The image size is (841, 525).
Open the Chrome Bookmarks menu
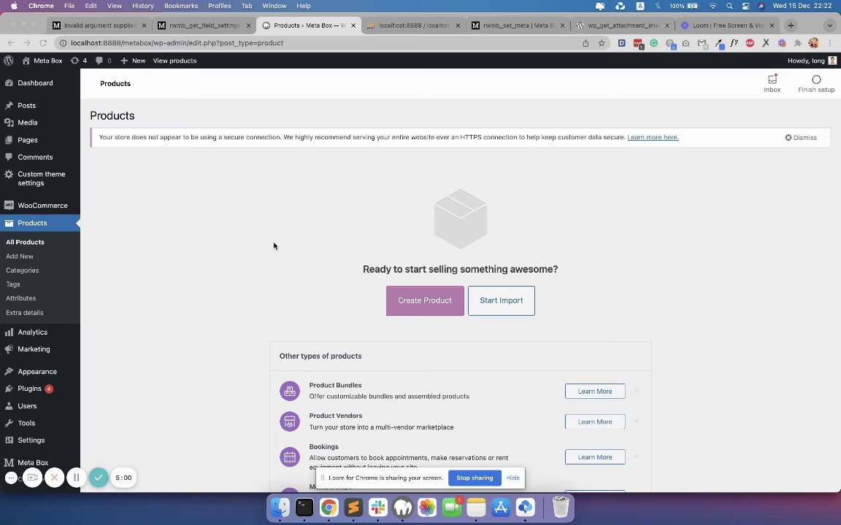tap(181, 6)
